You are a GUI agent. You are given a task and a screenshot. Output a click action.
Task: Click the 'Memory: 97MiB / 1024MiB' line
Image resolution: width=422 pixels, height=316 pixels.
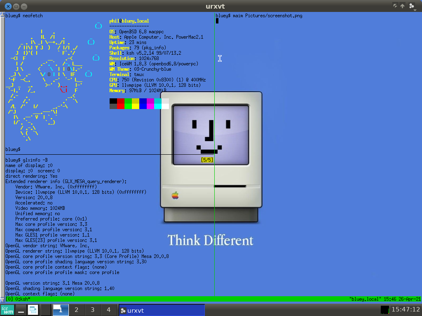[138, 91]
